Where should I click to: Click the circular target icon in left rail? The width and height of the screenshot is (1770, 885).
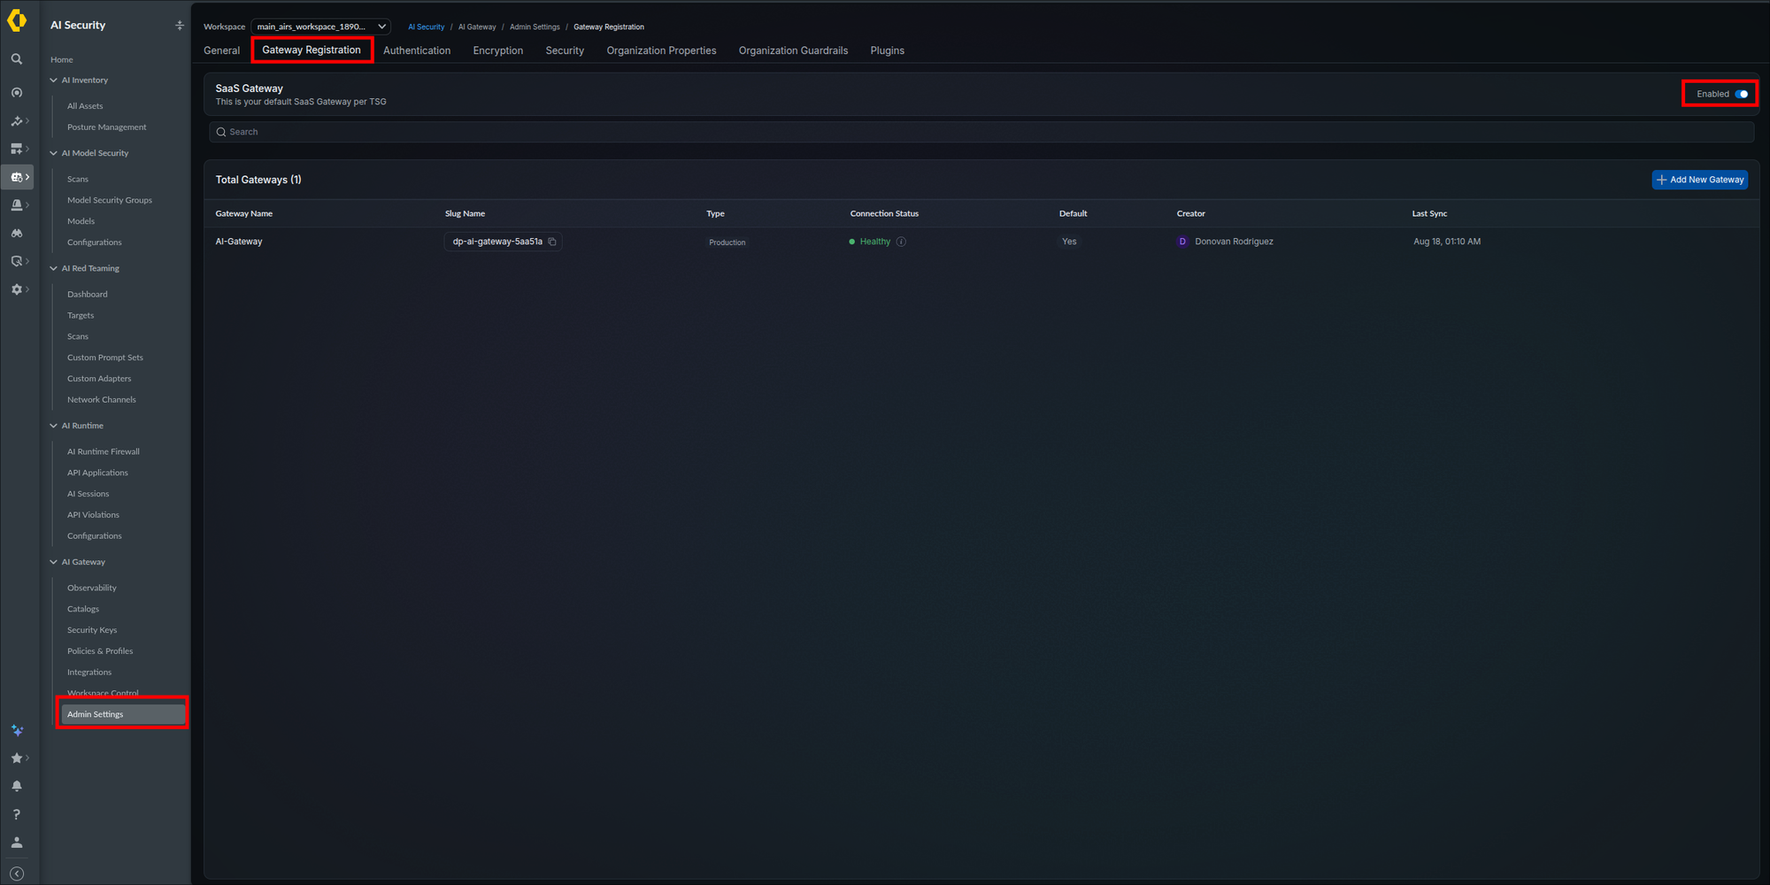click(17, 93)
